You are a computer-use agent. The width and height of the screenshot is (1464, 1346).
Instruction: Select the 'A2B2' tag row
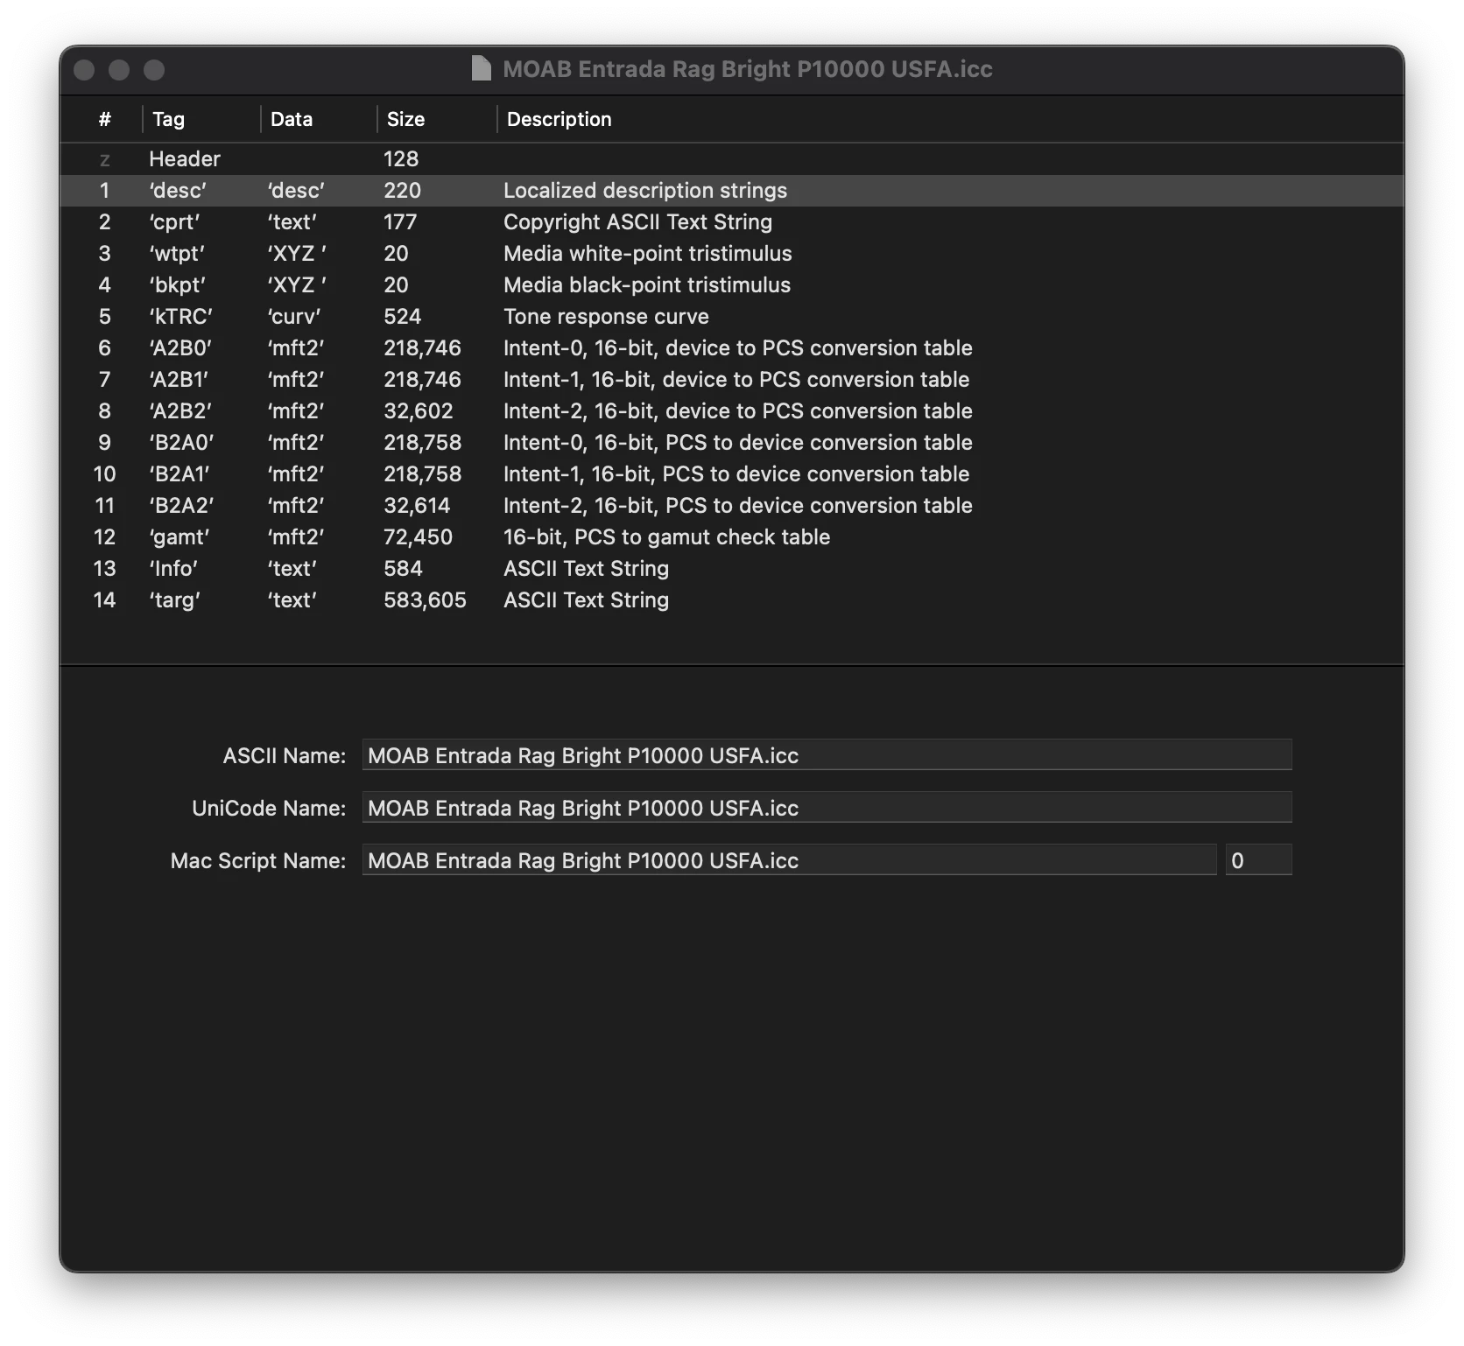tap(732, 411)
